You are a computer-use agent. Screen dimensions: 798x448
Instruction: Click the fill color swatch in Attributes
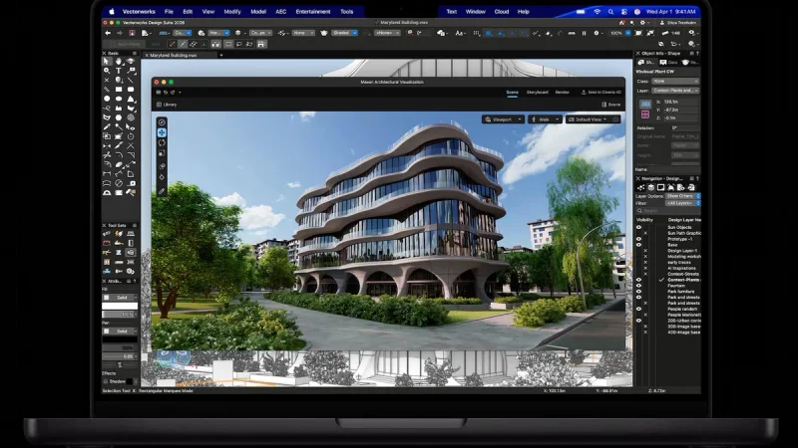point(120,307)
